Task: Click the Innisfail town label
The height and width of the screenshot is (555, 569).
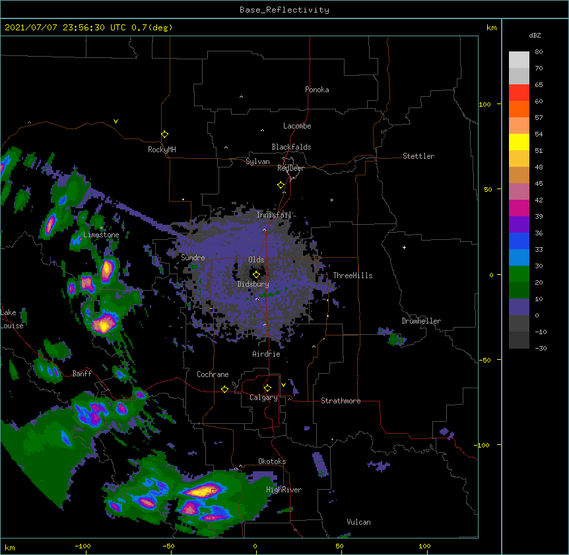Action: pos(274,215)
